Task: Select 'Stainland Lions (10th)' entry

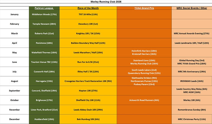Action: (144, 61)
